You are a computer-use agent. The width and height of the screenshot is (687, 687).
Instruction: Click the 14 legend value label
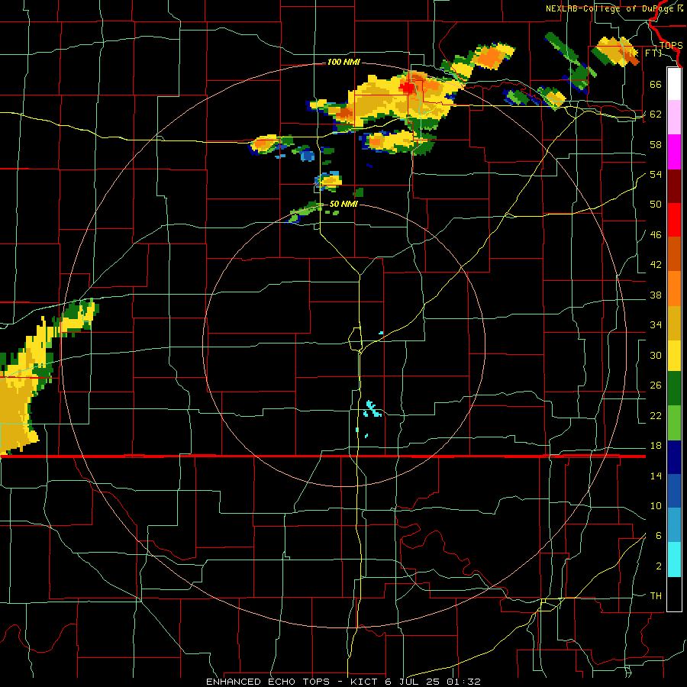click(x=656, y=476)
